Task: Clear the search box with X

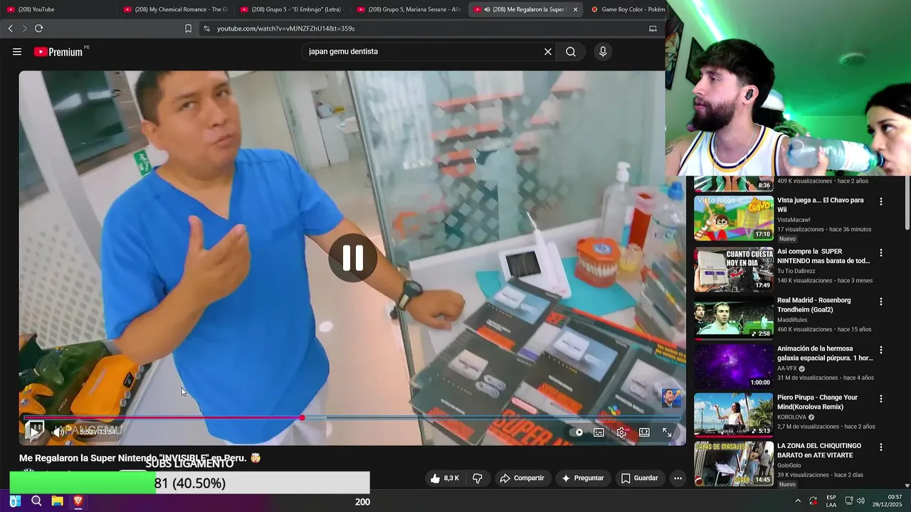Action: point(548,52)
